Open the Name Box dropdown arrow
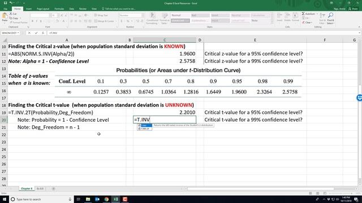Image resolution: width=362 pixels, height=203 pixels. pos(18,33)
